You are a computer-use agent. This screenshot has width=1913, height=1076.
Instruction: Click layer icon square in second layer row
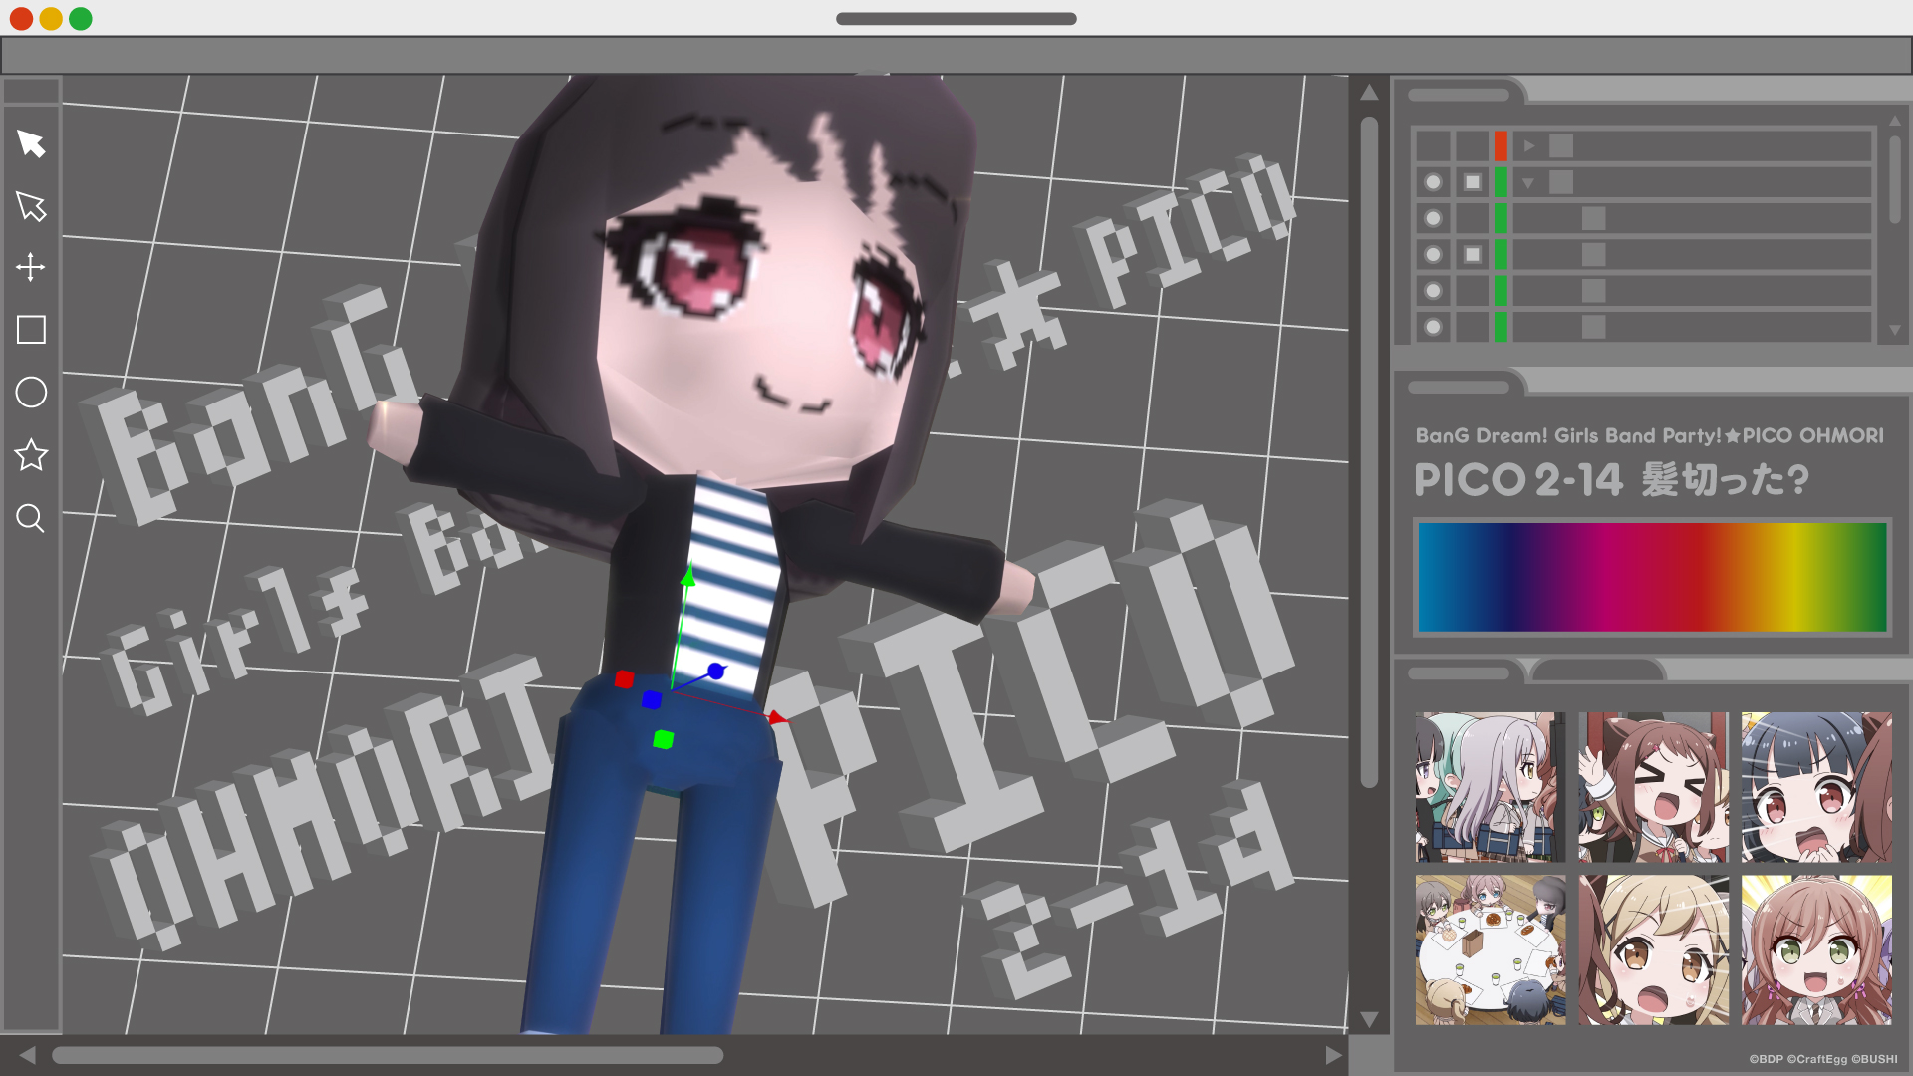[x=1561, y=182]
